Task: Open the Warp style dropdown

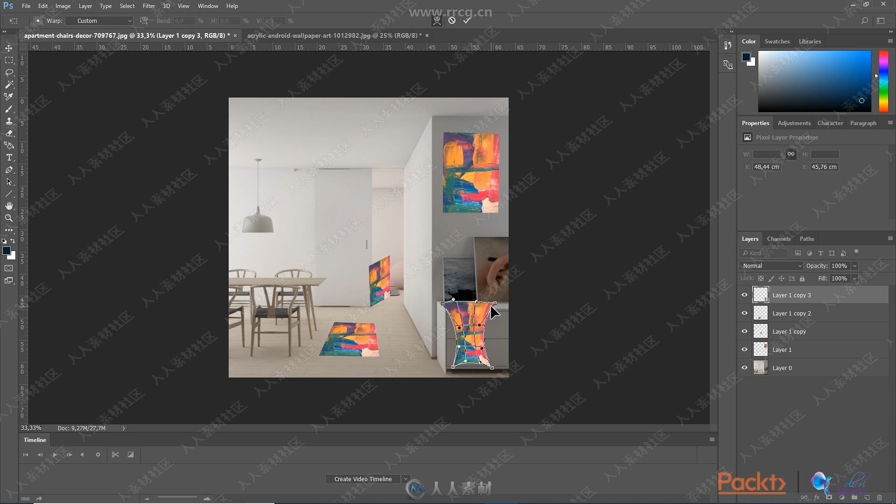Action: [102, 21]
